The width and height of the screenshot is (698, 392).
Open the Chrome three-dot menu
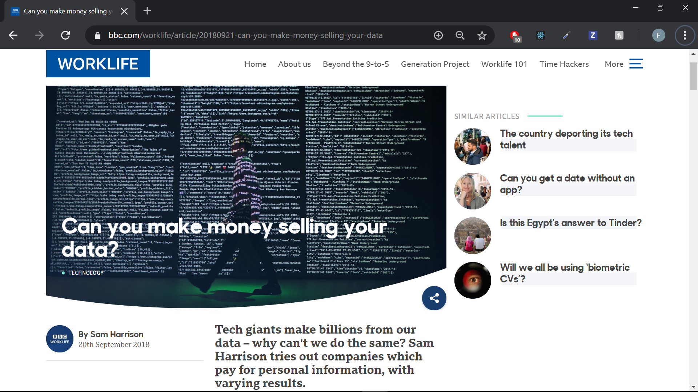coord(685,35)
